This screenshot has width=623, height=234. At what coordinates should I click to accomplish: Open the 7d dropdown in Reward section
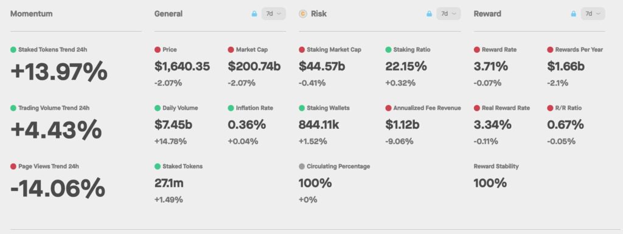[x=593, y=13]
